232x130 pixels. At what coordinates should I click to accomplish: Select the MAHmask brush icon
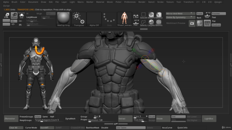click(x=159, y=23)
